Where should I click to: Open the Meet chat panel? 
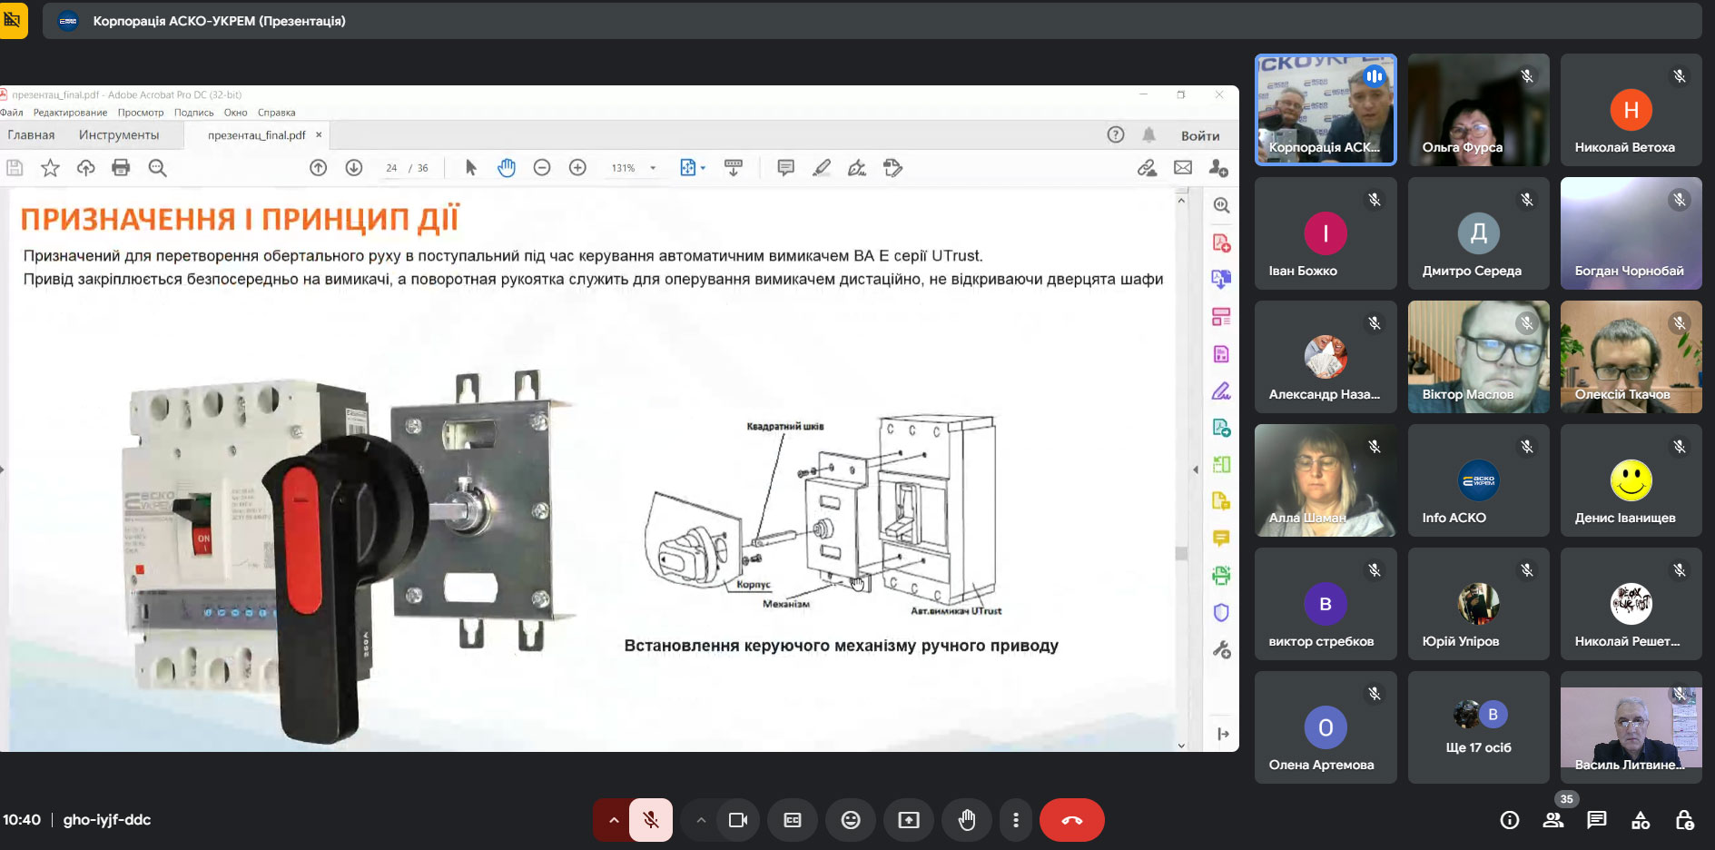point(1597,820)
